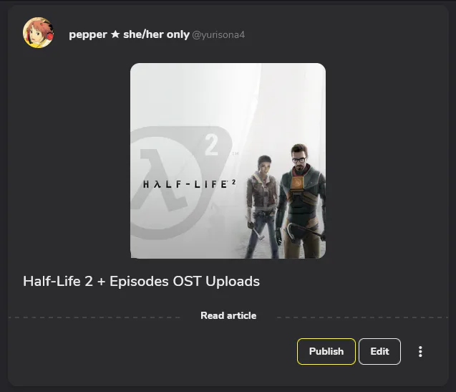This screenshot has width=456, height=392.
Task: Edit the Half-Life 2 OST post
Action: click(x=379, y=352)
